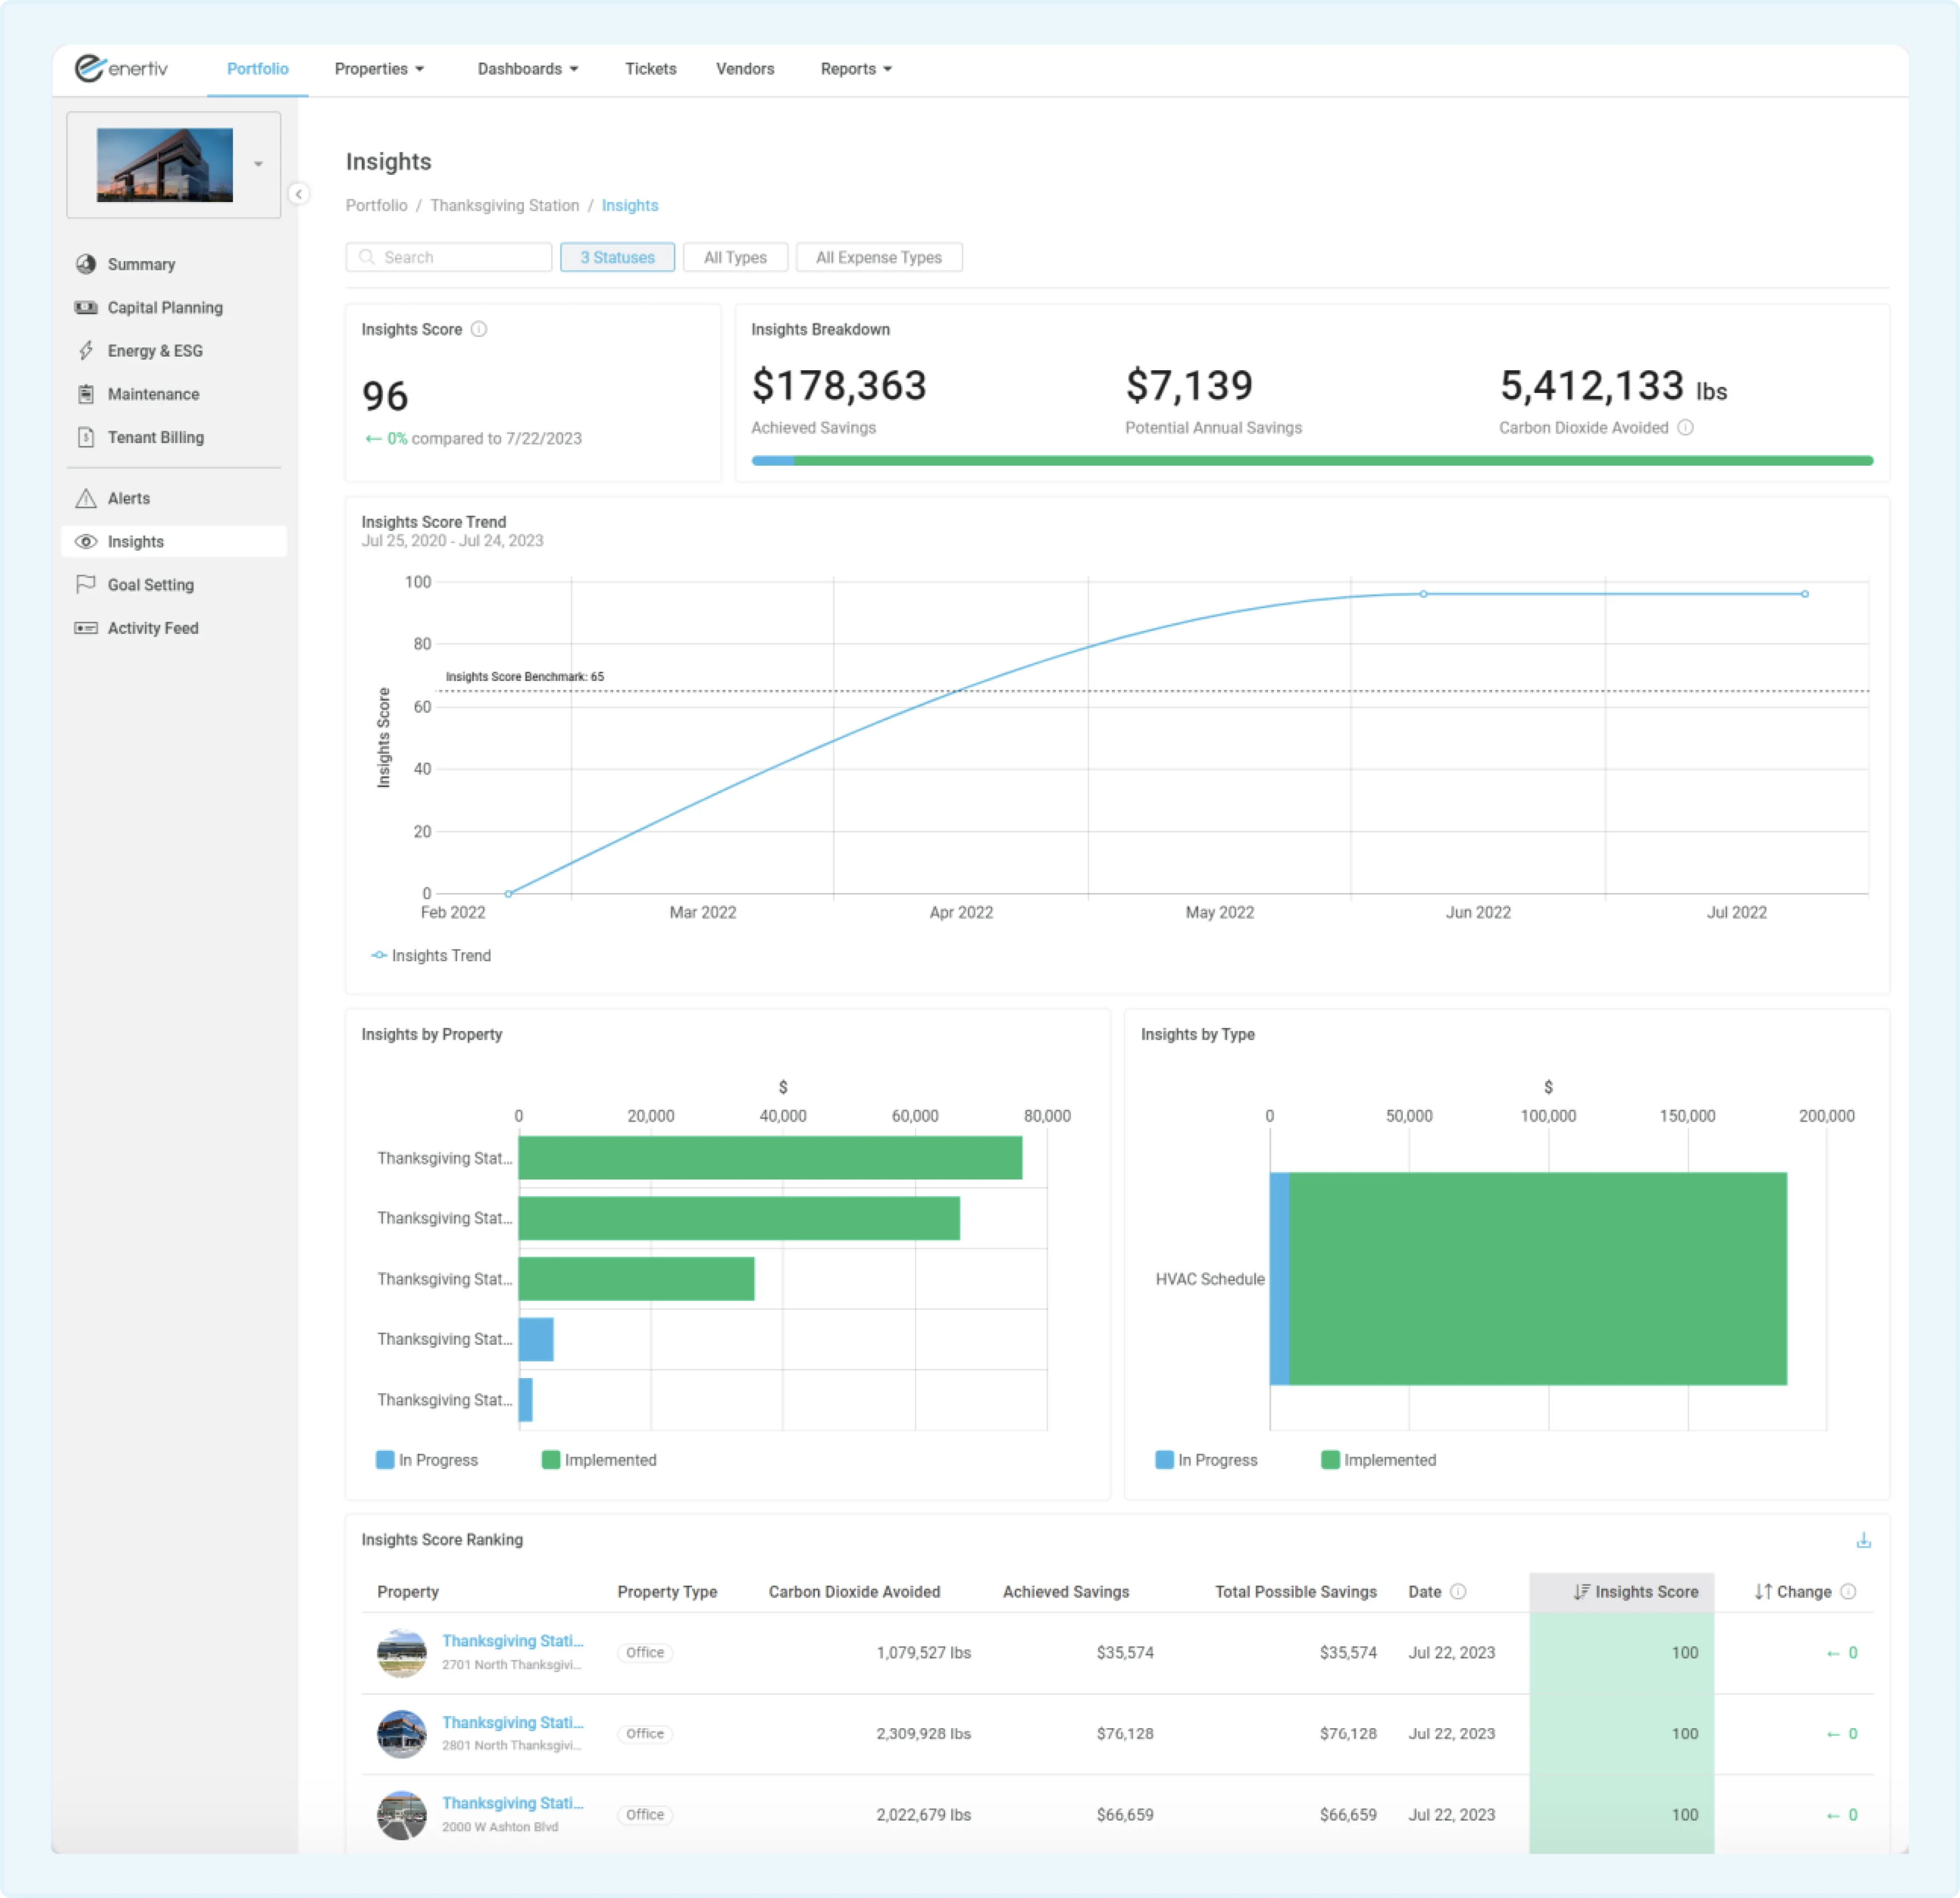Screen dimensions: 1960x1898
Task: Download the Insights Score Ranking table
Action: pos(1863,1540)
